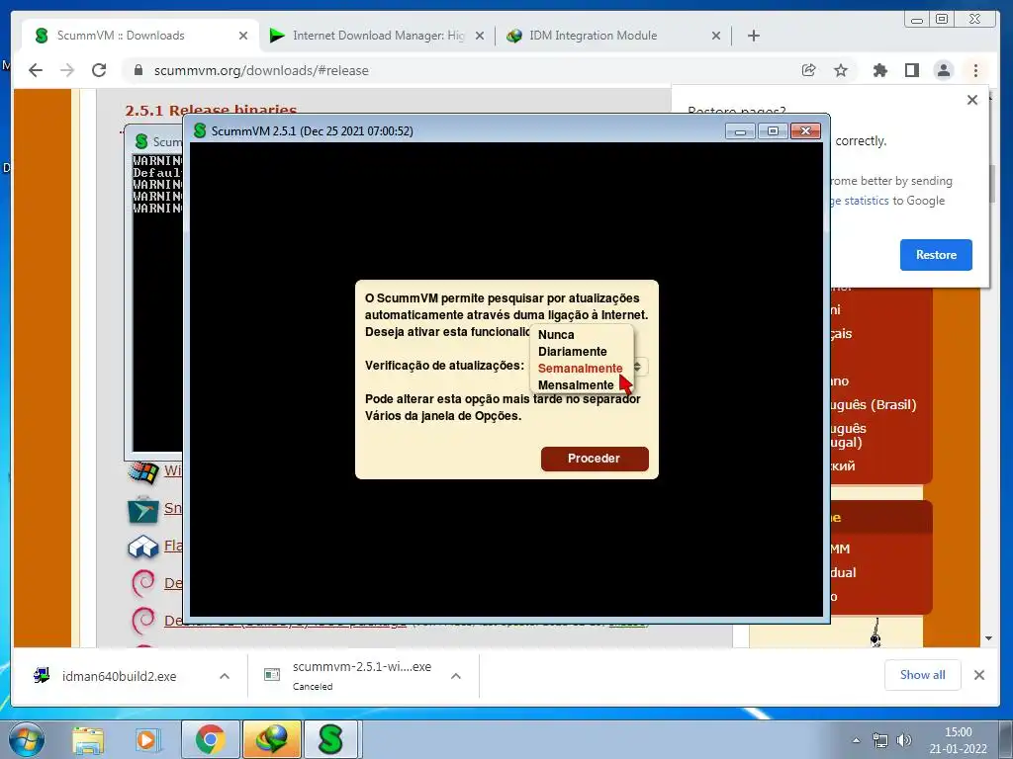
Task: Show hidden tray icons arrow
Action: (856, 740)
